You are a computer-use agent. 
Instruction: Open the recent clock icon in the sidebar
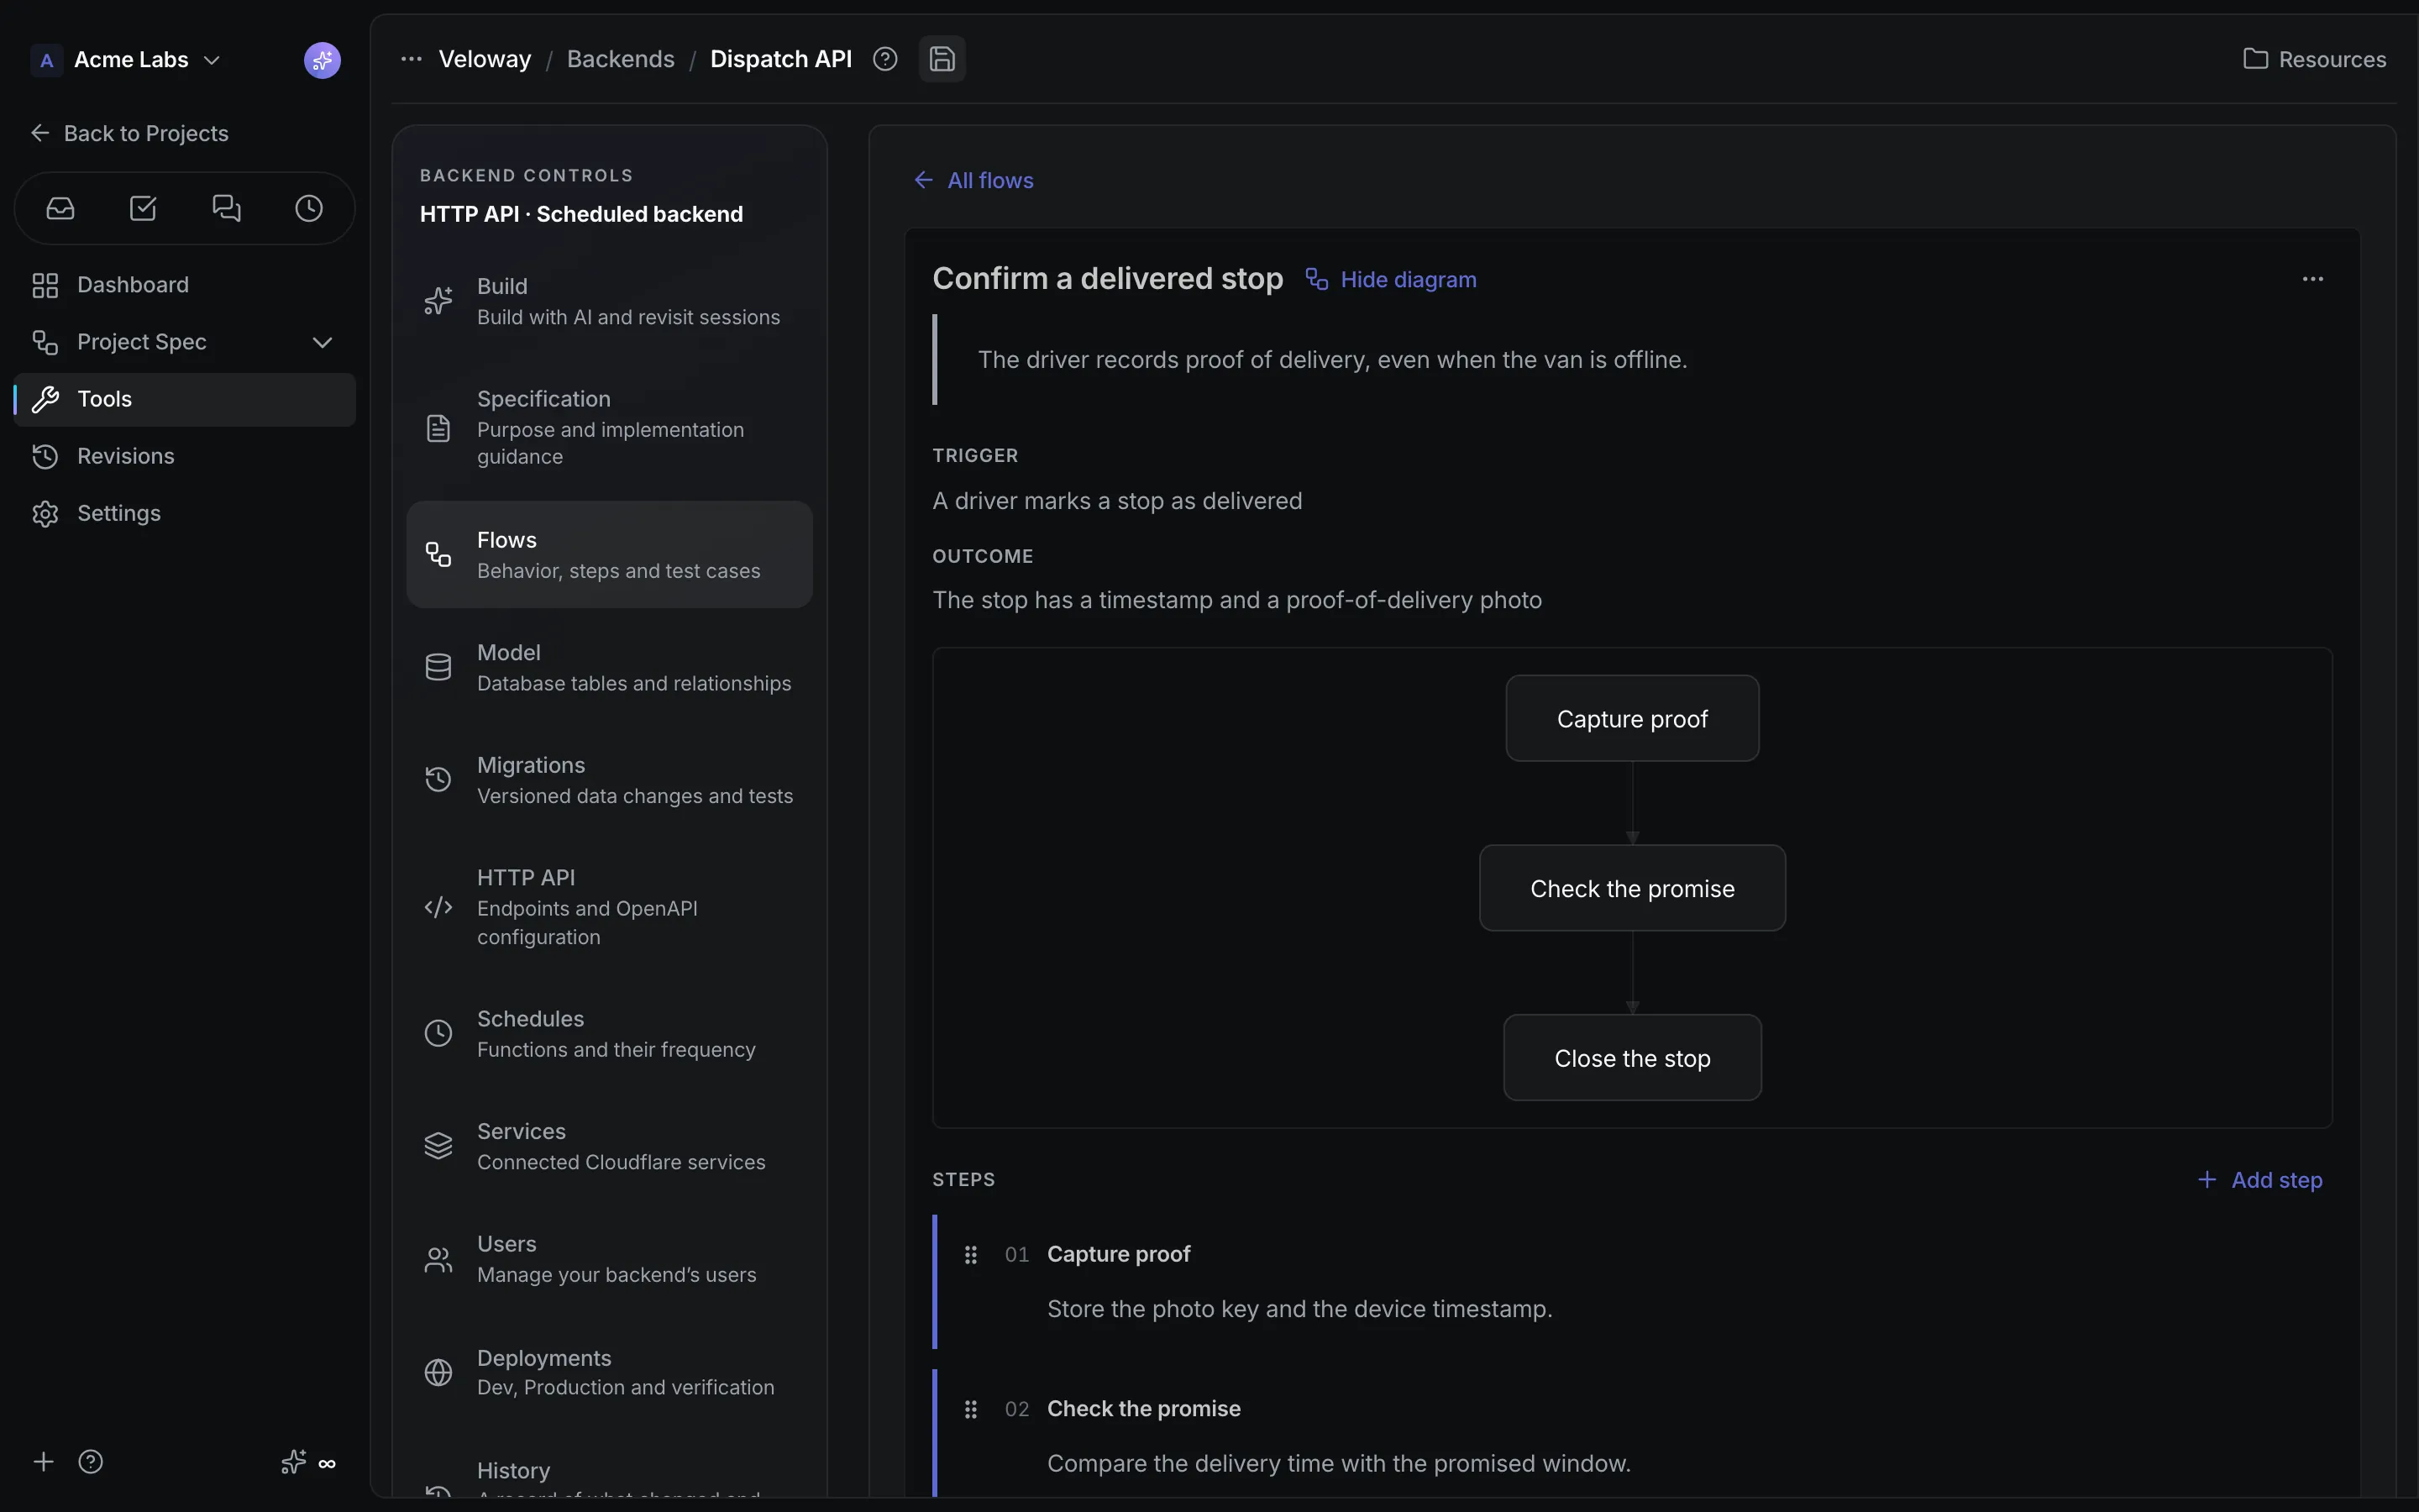click(309, 208)
